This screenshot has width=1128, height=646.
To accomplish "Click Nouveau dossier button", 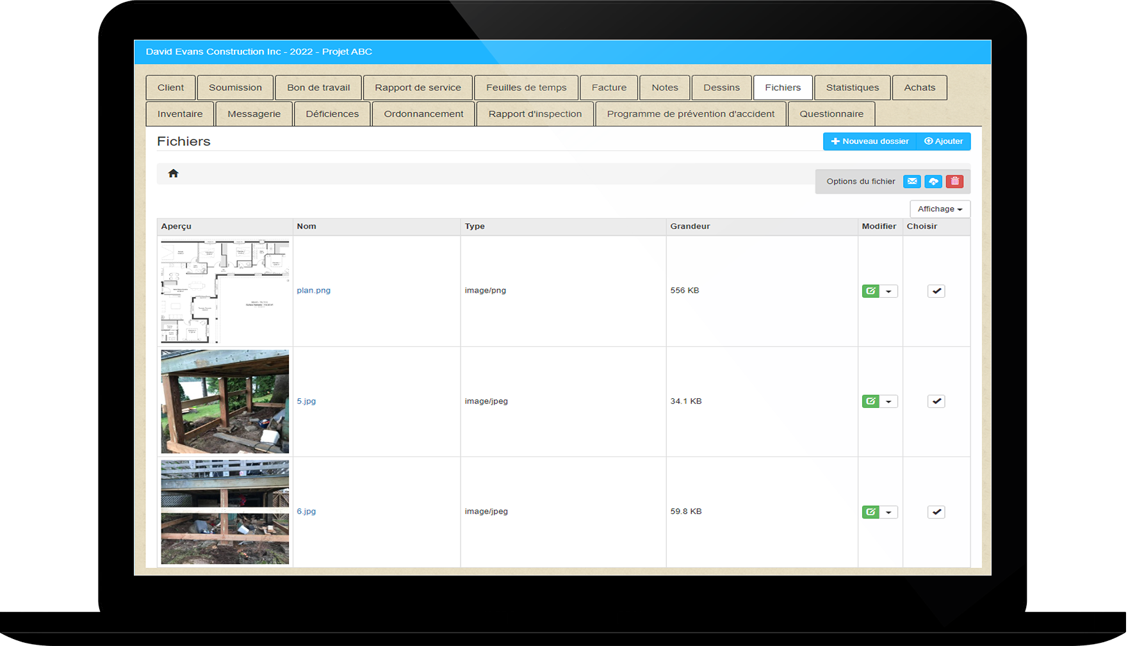I will (869, 141).
